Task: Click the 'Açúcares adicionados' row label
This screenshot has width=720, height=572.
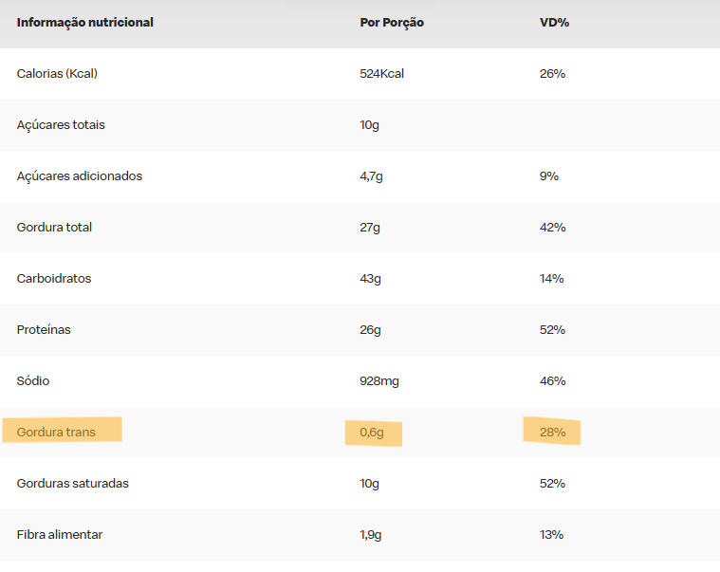Action: click(80, 176)
